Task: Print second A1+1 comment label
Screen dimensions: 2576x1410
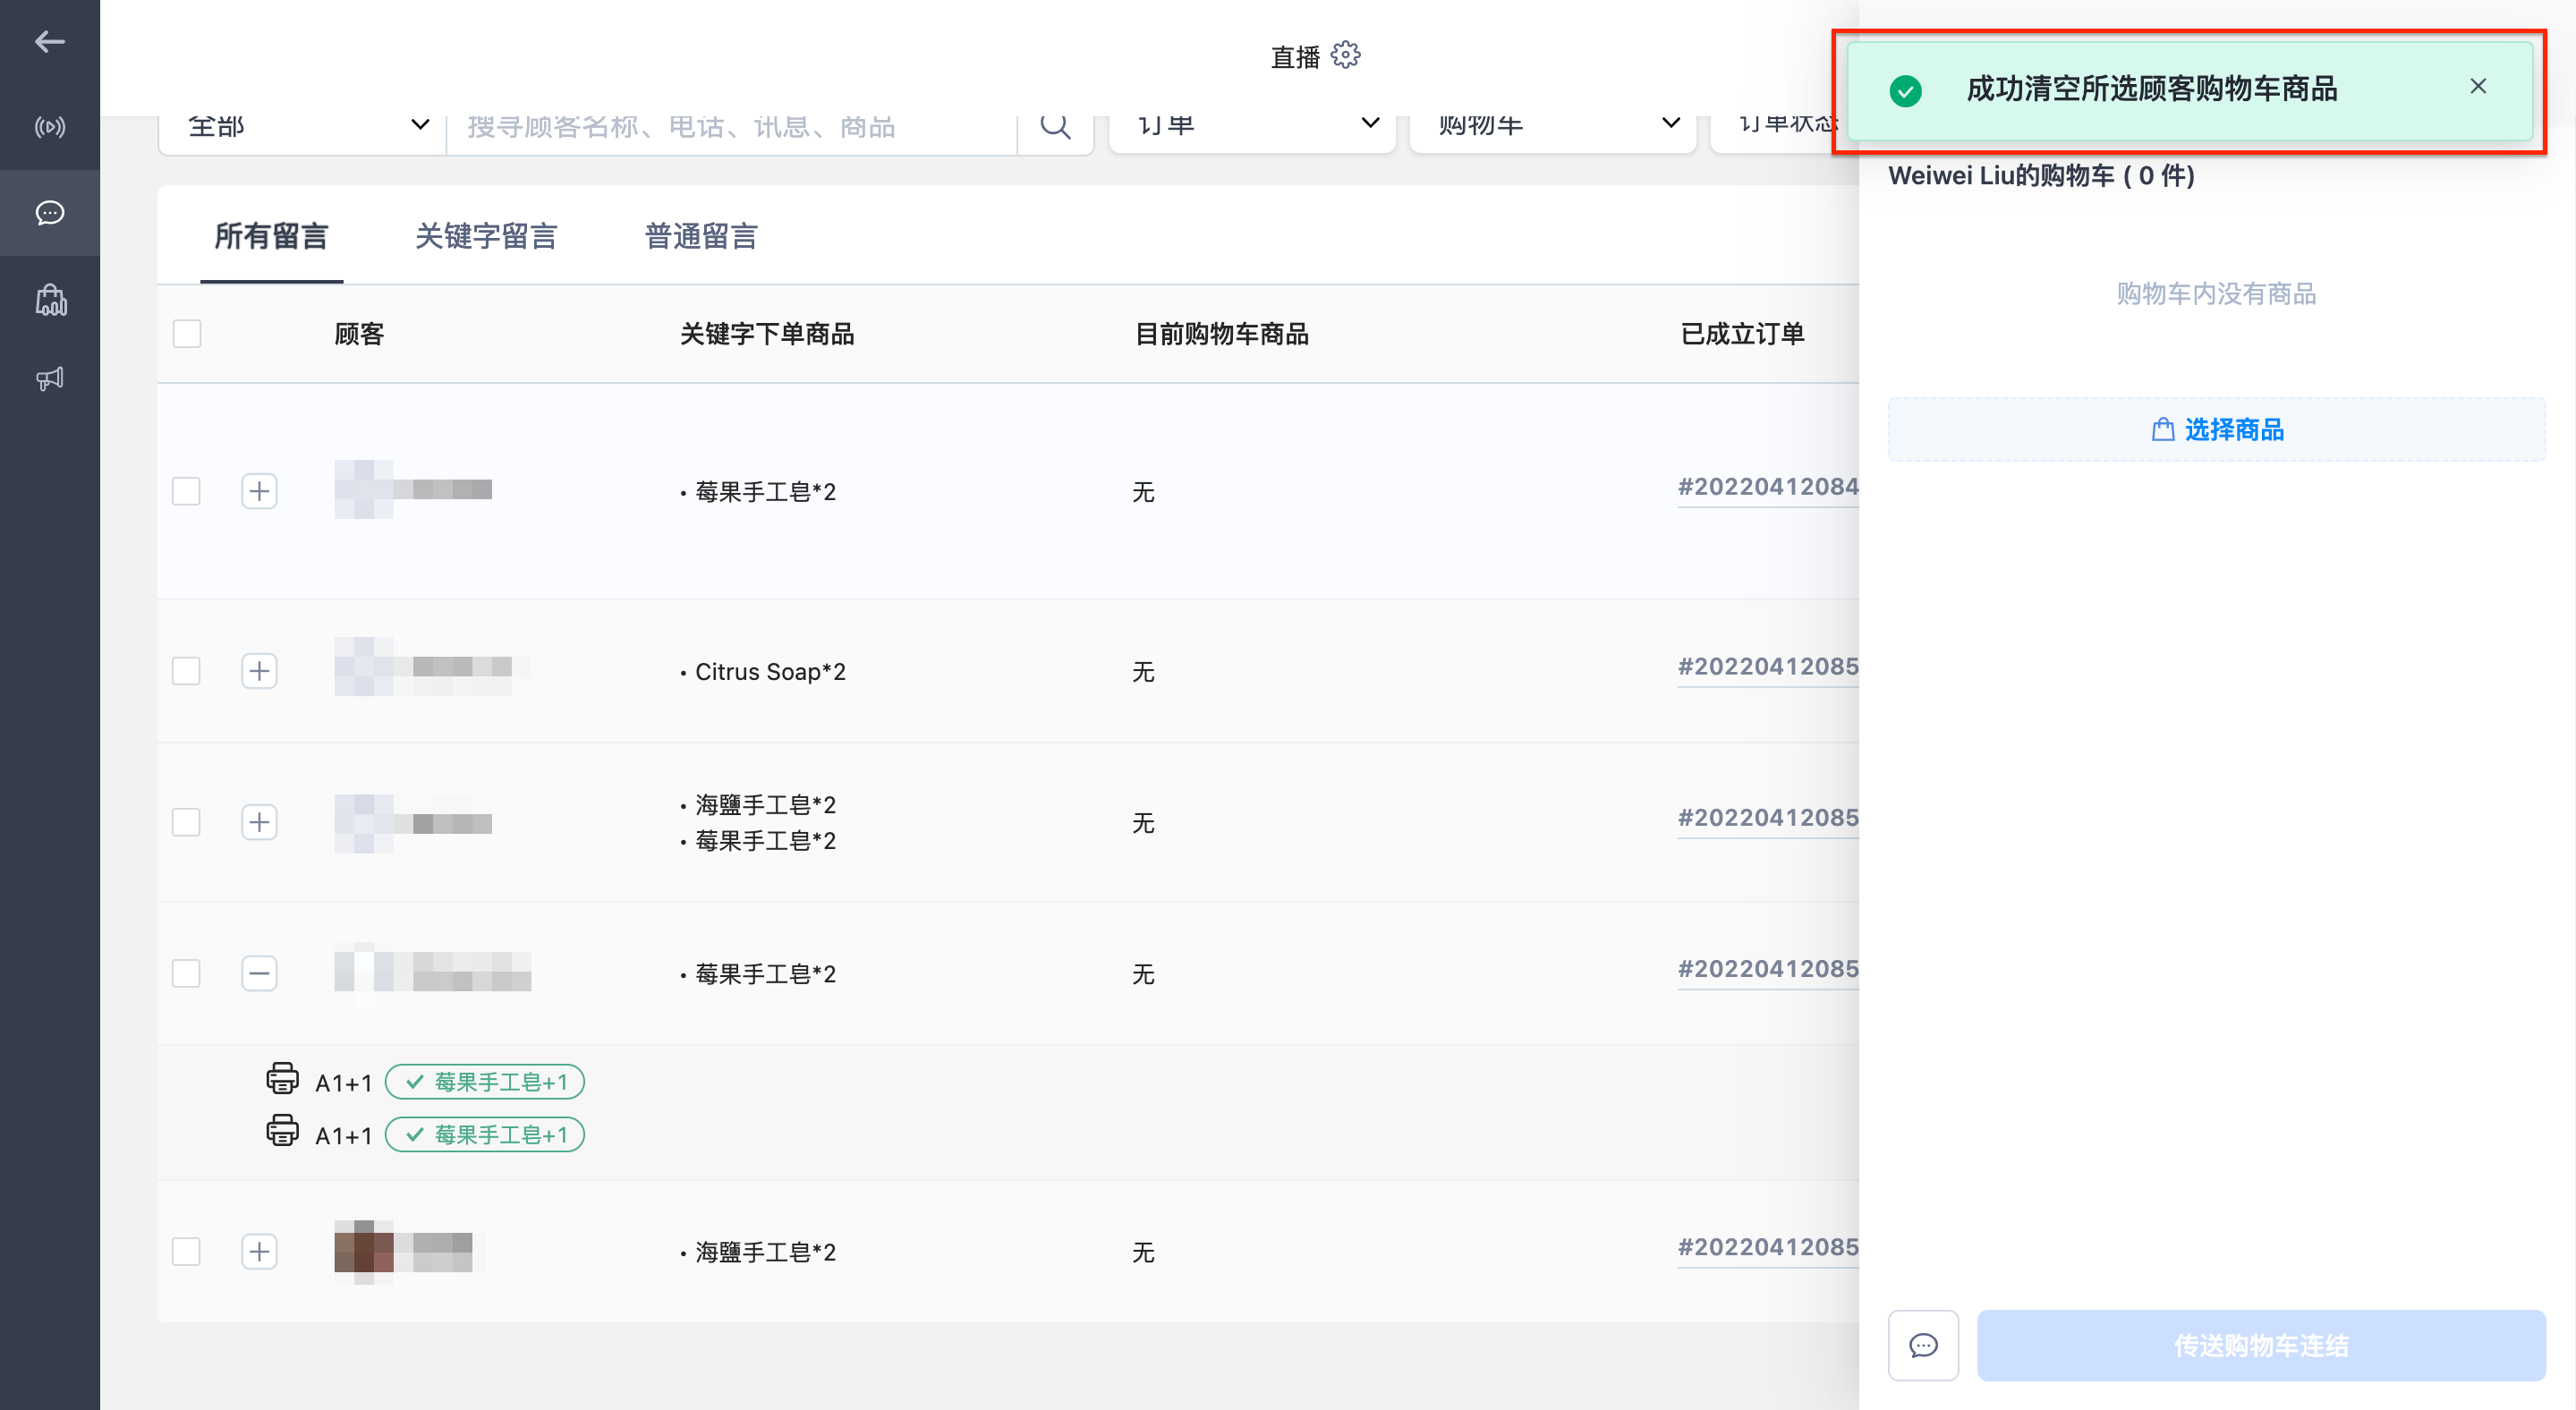Action: point(282,1131)
